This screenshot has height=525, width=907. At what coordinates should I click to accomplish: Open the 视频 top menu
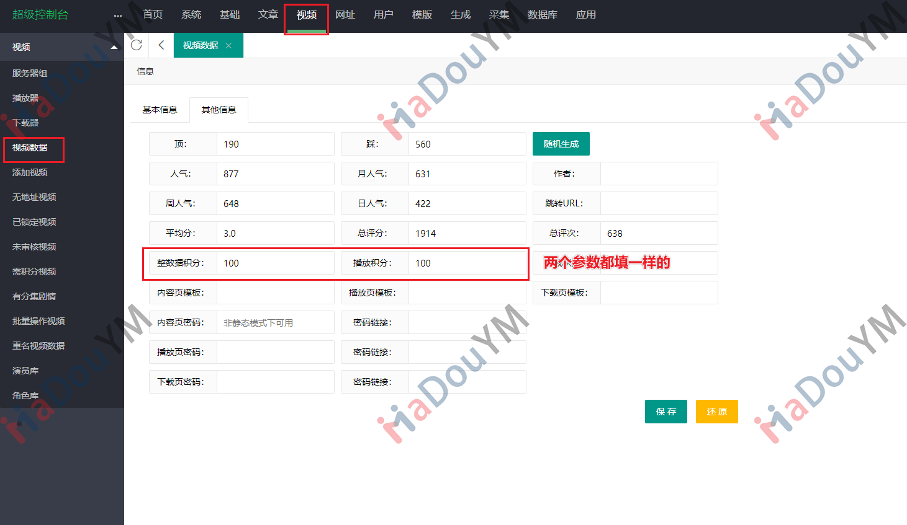(306, 15)
